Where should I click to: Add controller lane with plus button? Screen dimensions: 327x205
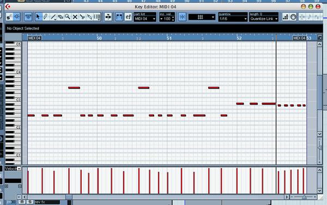[x=7, y=186]
